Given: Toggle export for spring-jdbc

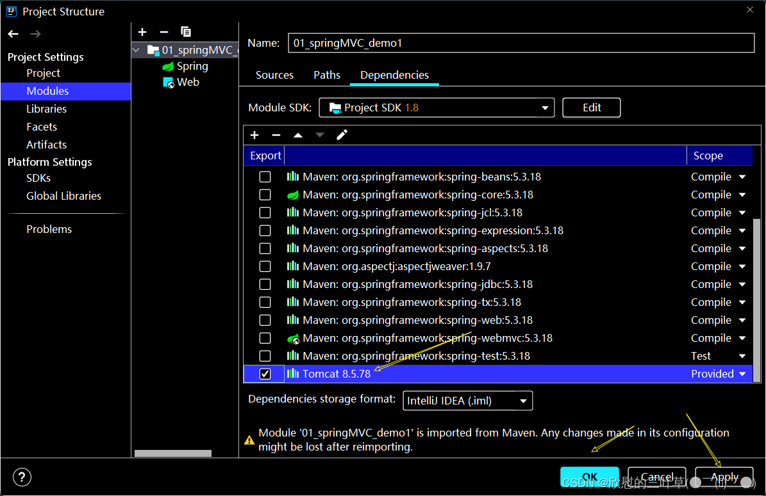Looking at the screenshot, I should 265,284.
